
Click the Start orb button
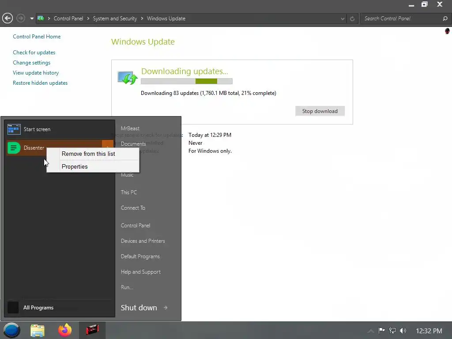coord(11,330)
